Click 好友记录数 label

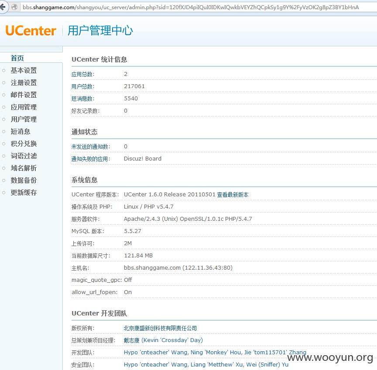click(86, 111)
